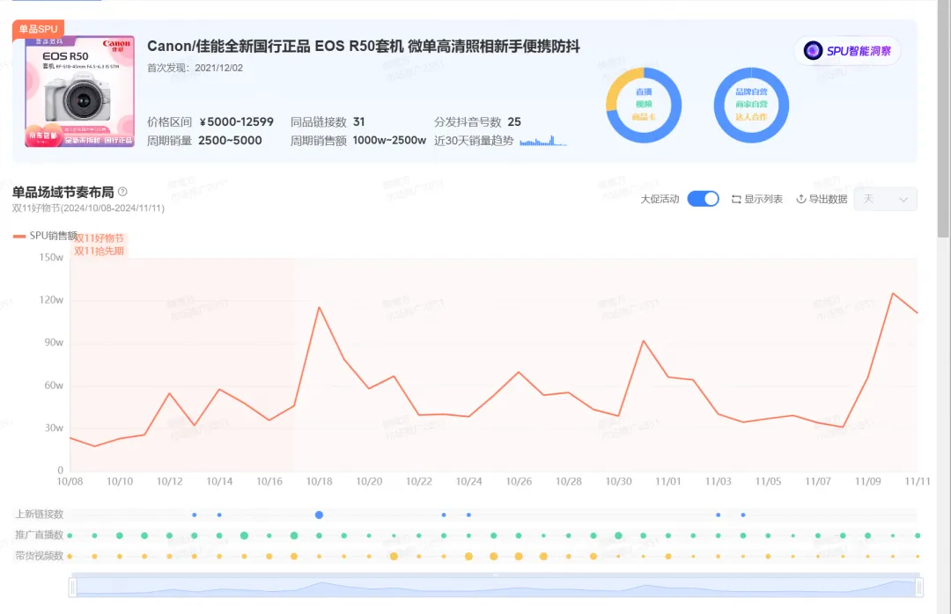Click the left handle of the range zoom bar
The height and width of the screenshot is (614, 951).
[73, 587]
